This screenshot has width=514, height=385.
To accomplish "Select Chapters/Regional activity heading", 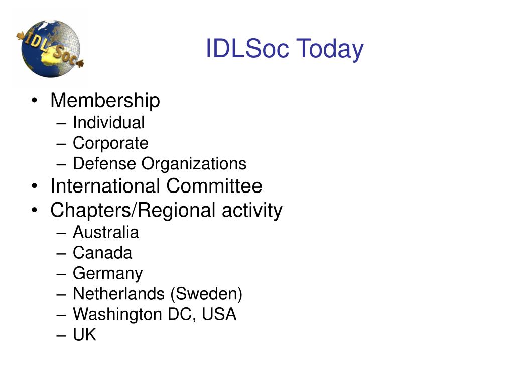I will point(166,210).
